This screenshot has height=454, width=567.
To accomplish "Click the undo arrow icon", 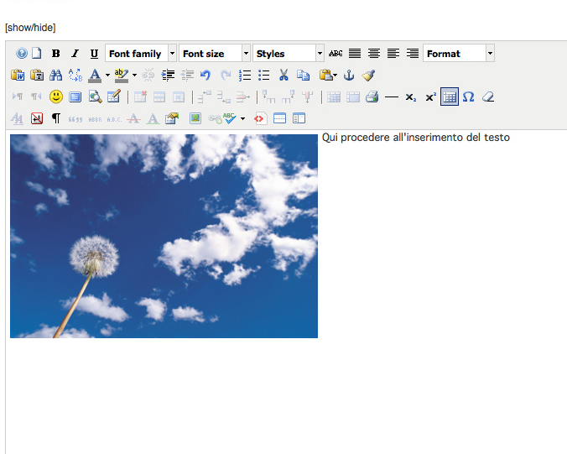I will pyautogui.click(x=205, y=75).
